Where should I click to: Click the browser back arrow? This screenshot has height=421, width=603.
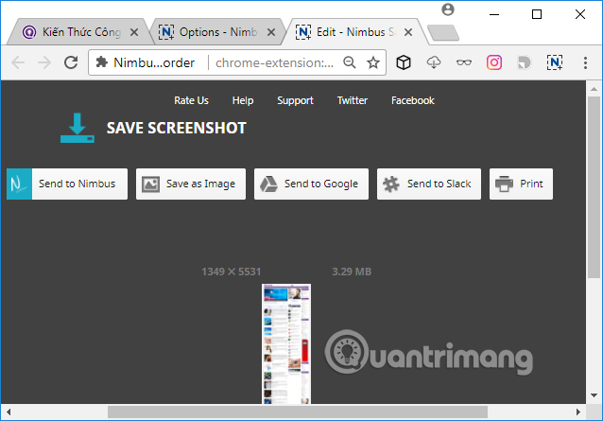point(18,62)
